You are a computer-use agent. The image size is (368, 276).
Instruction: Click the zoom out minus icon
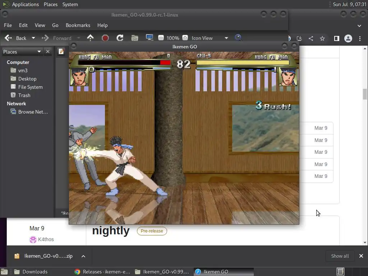pos(161,38)
